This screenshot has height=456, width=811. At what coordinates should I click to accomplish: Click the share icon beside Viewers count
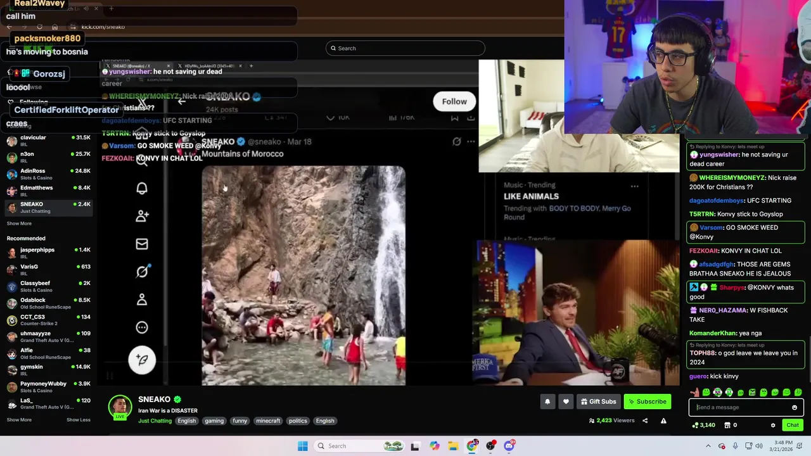645,421
